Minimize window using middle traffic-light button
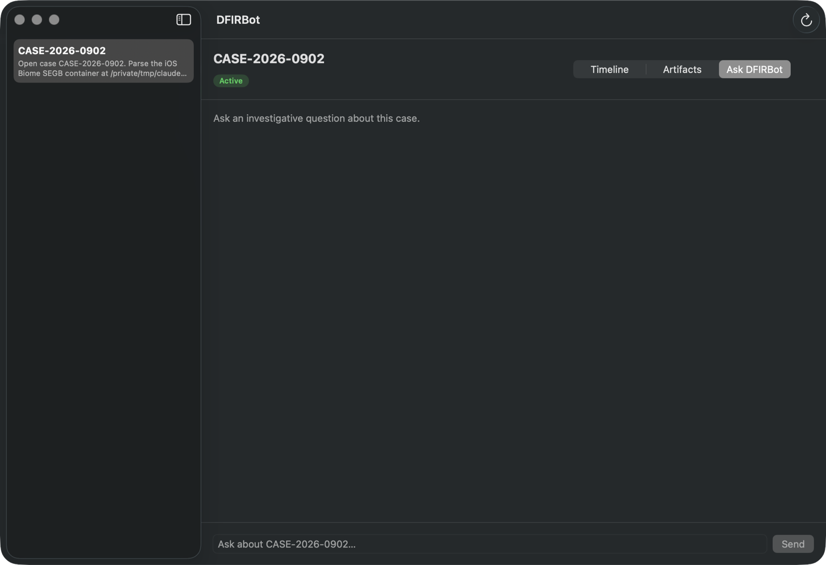826x565 pixels. (x=37, y=20)
